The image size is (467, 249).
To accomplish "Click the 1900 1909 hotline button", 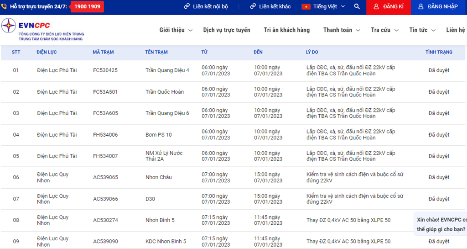I will click(x=87, y=7).
